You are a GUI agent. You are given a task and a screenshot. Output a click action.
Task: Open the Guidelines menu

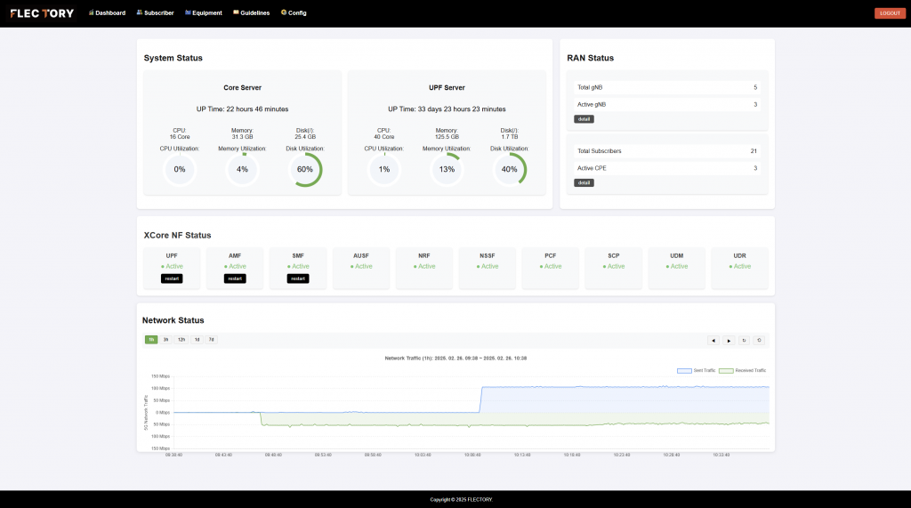[251, 12]
